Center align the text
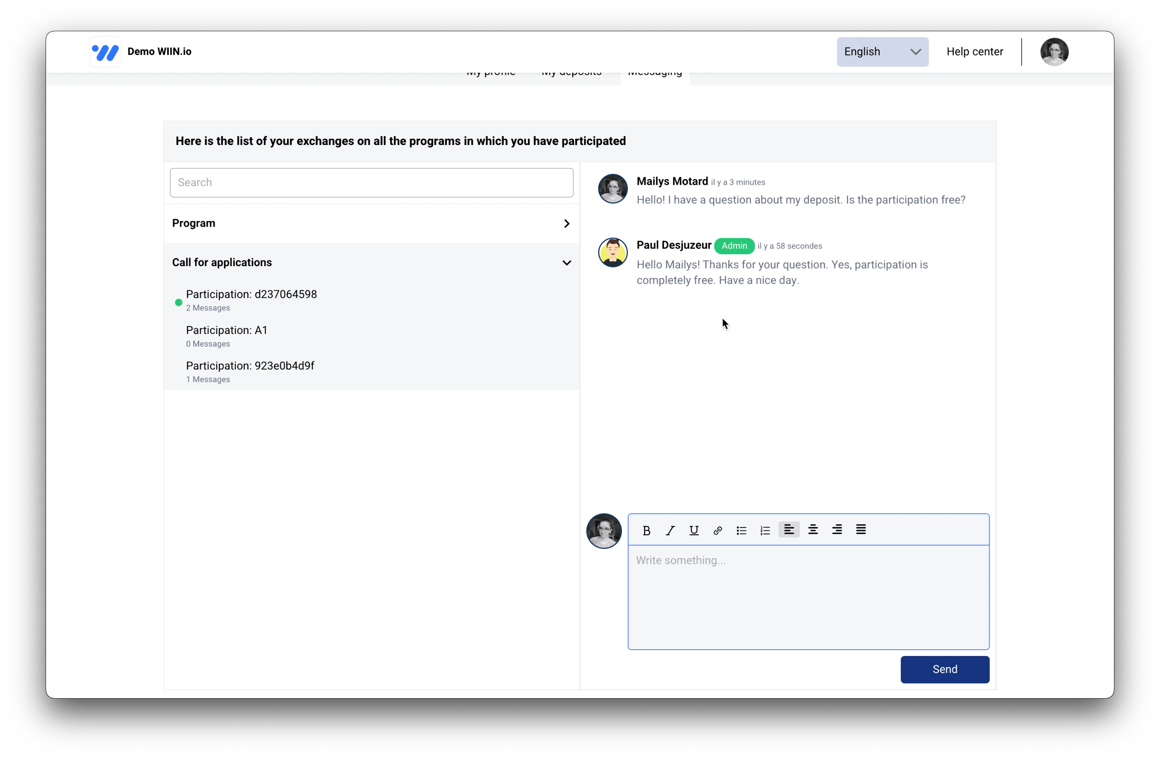 (813, 529)
